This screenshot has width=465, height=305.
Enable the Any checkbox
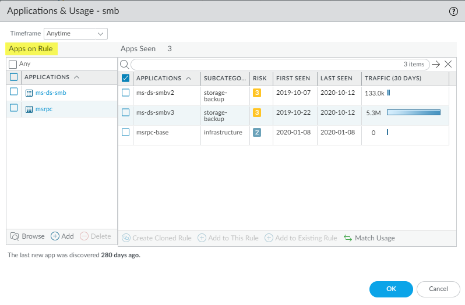click(x=13, y=64)
